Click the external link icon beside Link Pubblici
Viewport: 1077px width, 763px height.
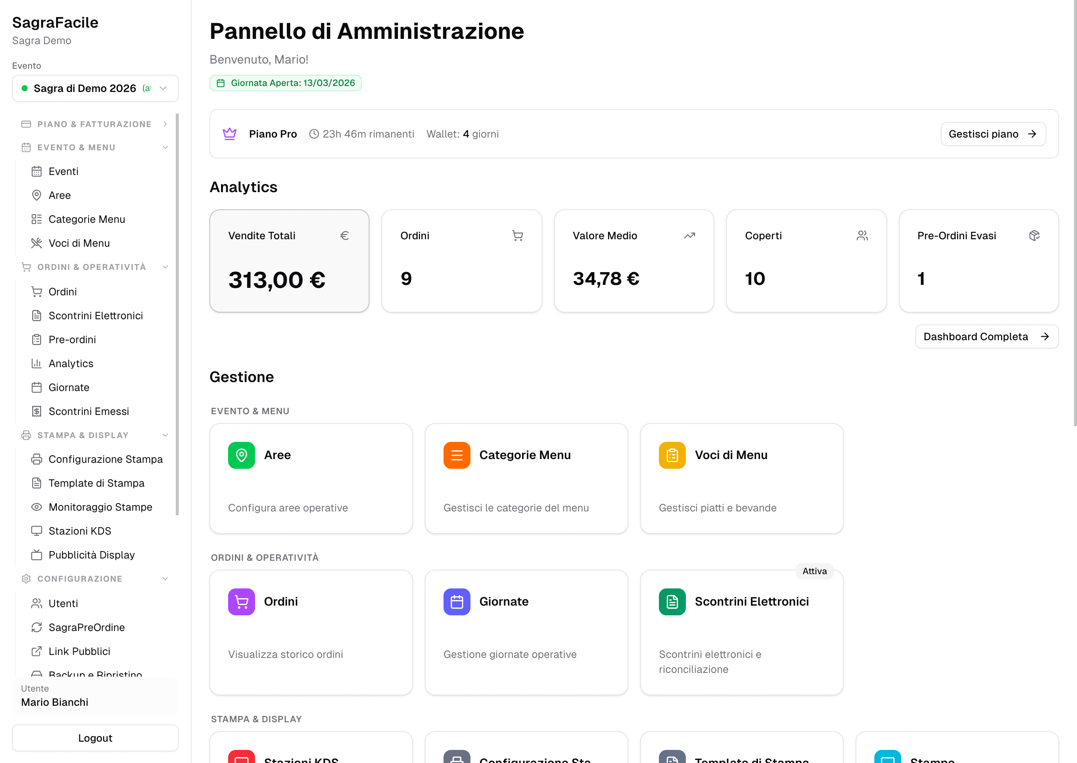[37, 652]
